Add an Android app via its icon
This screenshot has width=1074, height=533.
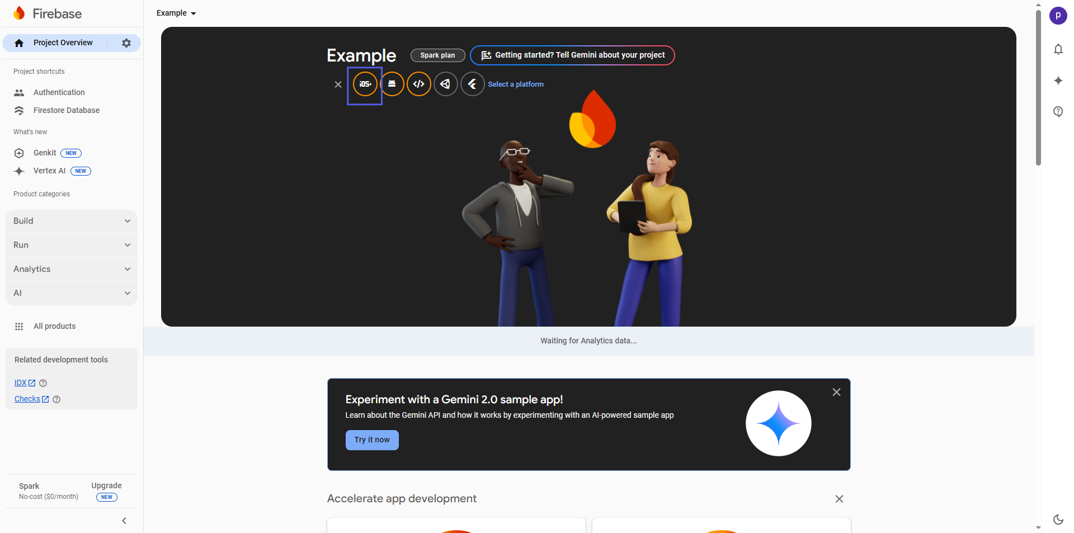pyautogui.click(x=392, y=84)
